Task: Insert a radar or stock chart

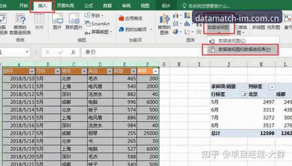Action: pos(199,32)
